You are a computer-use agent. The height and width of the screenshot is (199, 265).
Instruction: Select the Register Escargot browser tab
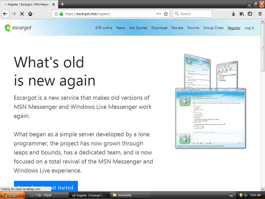29,4
